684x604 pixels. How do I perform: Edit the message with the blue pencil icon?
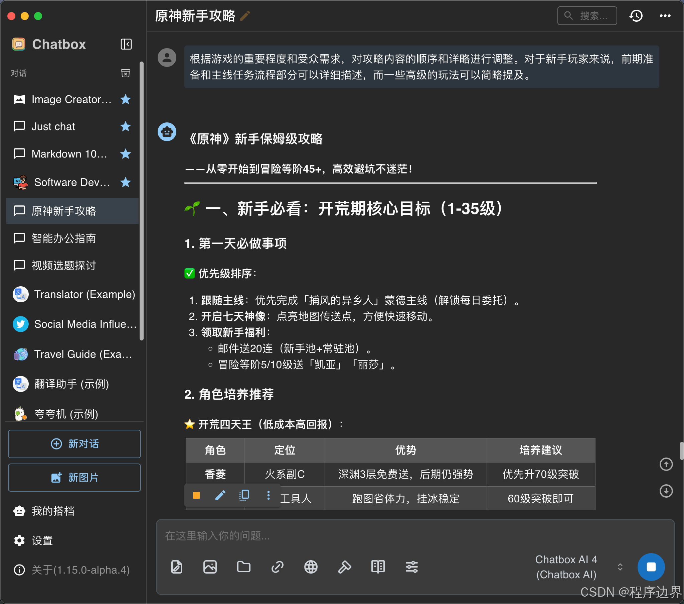(220, 495)
